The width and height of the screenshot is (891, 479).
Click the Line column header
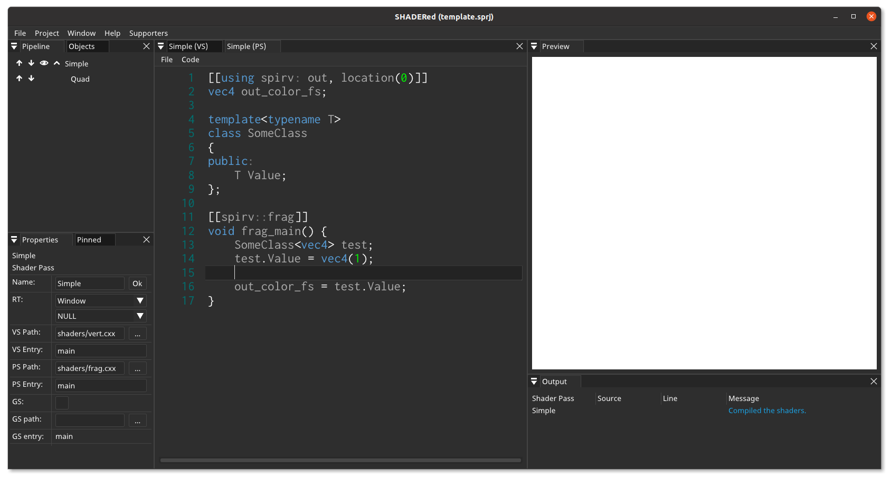[670, 398]
